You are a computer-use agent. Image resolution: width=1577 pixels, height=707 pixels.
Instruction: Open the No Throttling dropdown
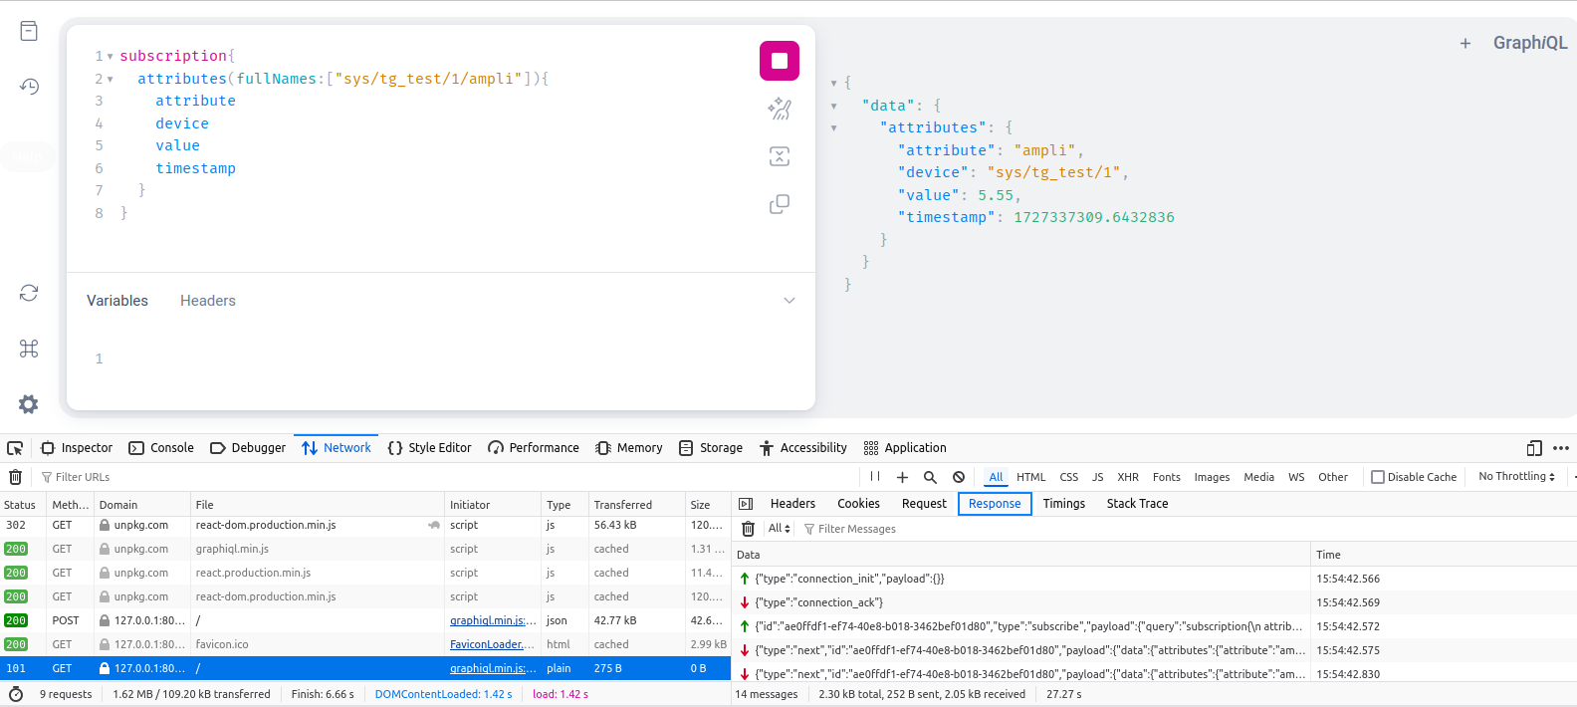click(x=1516, y=477)
